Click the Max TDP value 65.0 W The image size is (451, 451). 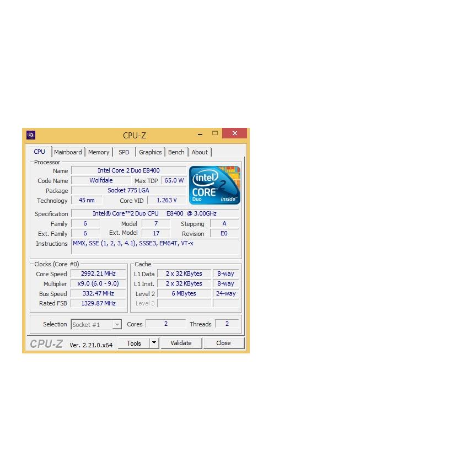[174, 180]
